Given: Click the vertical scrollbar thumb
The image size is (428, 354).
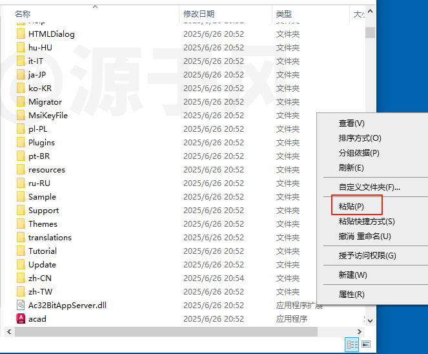Looking at the screenshot, I should pyautogui.click(x=370, y=33).
